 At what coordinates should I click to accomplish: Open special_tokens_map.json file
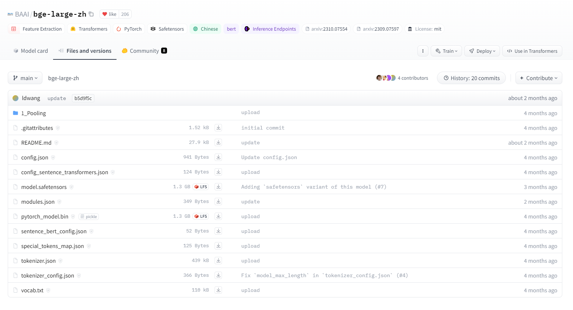(x=52, y=246)
